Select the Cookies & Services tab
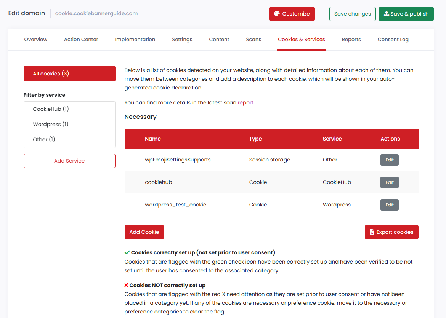Screen dimensions: 446x318 click(301, 40)
